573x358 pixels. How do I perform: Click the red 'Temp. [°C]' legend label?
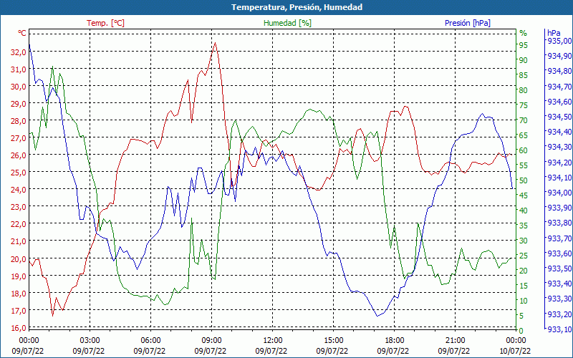pos(105,23)
